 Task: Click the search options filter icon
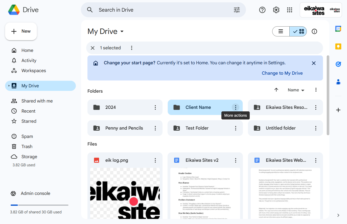coord(237,10)
